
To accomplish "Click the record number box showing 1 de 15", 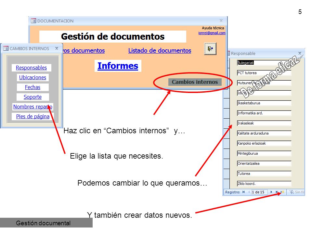I will [259, 192].
